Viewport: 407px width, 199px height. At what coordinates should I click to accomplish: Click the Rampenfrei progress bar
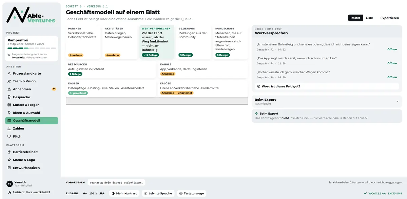tap(32, 48)
